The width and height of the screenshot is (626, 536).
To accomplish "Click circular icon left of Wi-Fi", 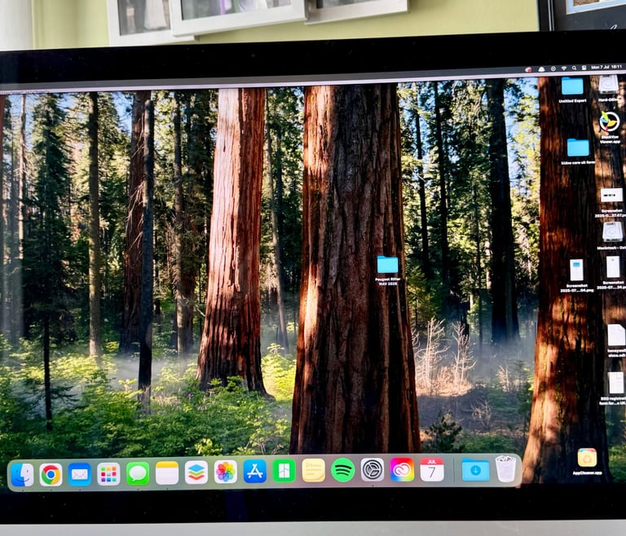I will (x=553, y=68).
